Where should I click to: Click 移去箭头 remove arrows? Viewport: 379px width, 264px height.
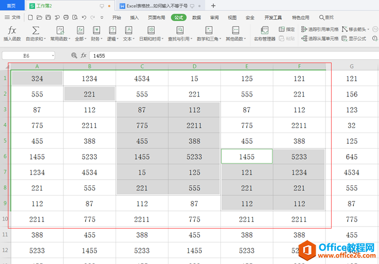(354, 30)
